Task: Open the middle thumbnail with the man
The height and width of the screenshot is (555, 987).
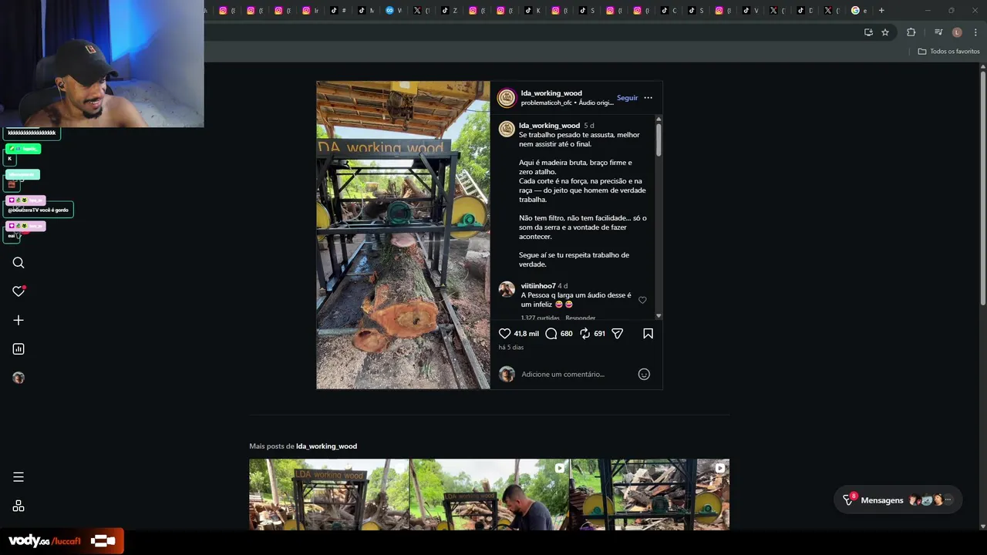Action: 490,494
